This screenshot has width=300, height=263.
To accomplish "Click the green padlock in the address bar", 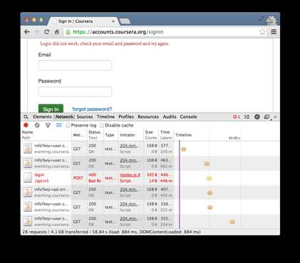I will pyautogui.click(x=68, y=32).
